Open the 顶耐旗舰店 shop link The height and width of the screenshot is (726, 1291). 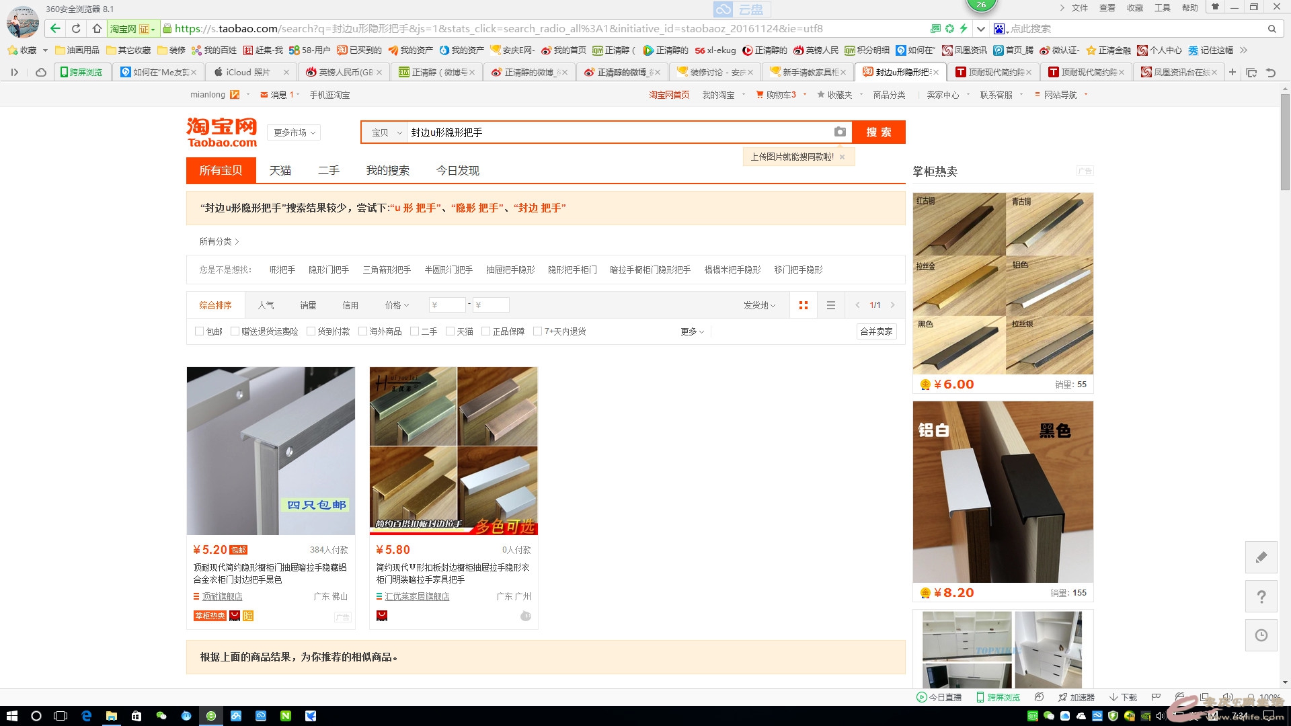[x=222, y=597]
